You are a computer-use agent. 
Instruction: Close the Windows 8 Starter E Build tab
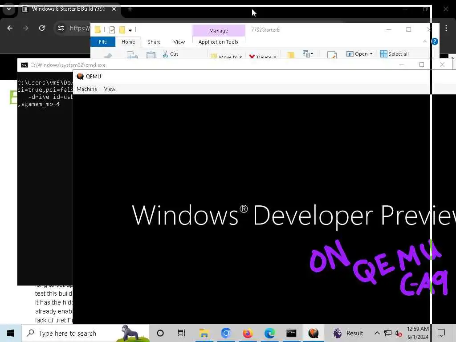coord(114,9)
